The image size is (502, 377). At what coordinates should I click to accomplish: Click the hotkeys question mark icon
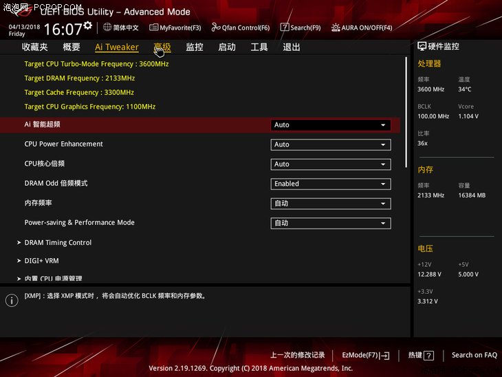(x=428, y=356)
